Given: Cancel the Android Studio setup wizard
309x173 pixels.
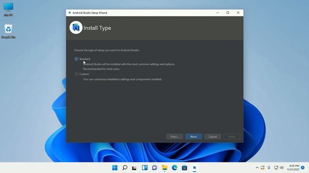Looking at the screenshot, I should [x=212, y=136].
